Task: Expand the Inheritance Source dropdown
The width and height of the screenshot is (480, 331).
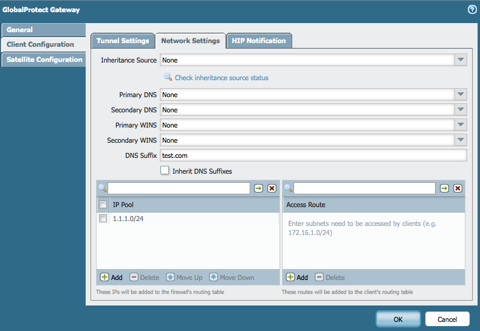Action: 461,60
